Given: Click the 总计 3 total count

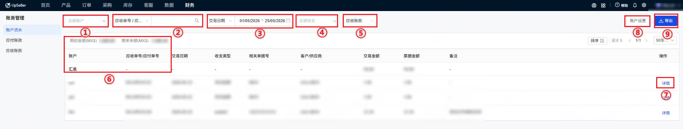Looking at the screenshot, I should pos(617,41).
